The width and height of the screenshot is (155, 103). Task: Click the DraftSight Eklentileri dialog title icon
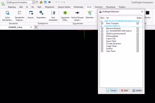click(x=100, y=12)
